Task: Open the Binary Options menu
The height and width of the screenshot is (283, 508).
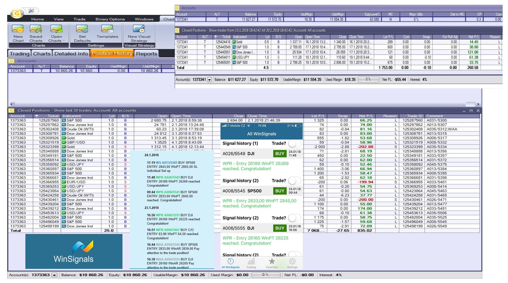Action: point(110,19)
